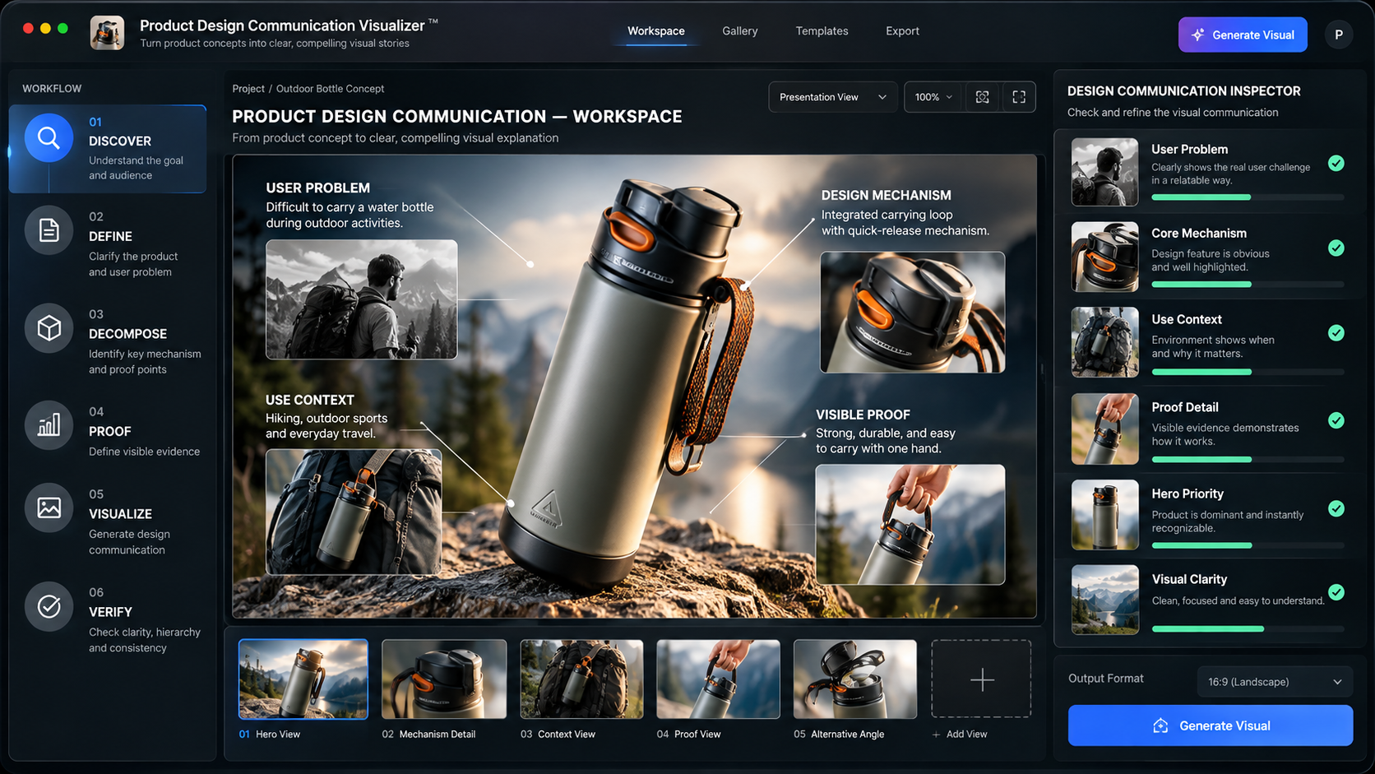1375x774 pixels.
Task: Click the app logo icon in header
Action: [107, 33]
